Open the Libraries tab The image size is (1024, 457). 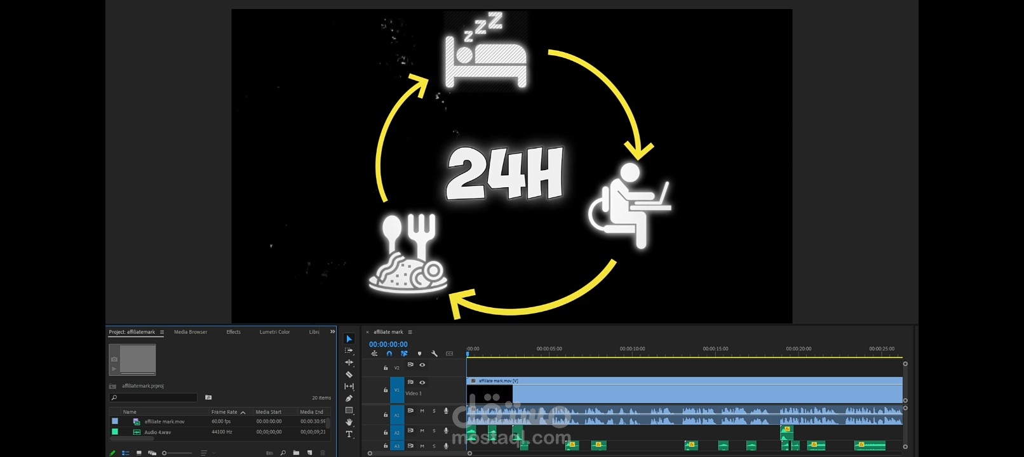click(314, 332)
